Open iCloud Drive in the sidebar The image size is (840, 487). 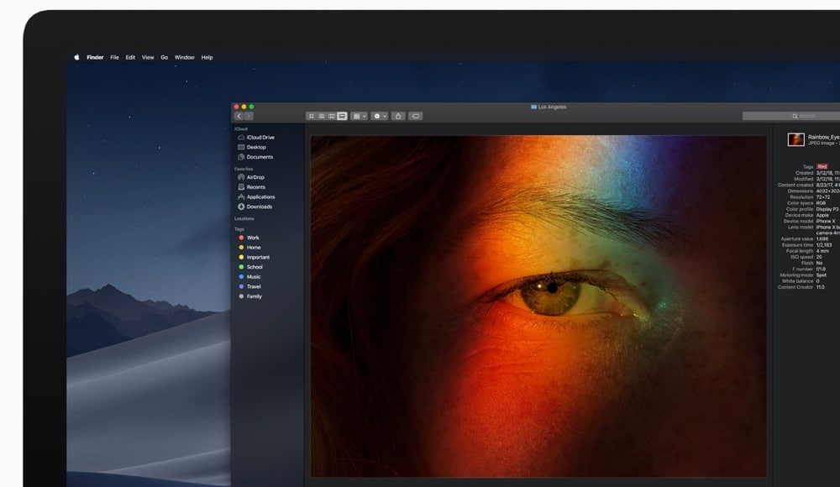[x=256, y=138]
